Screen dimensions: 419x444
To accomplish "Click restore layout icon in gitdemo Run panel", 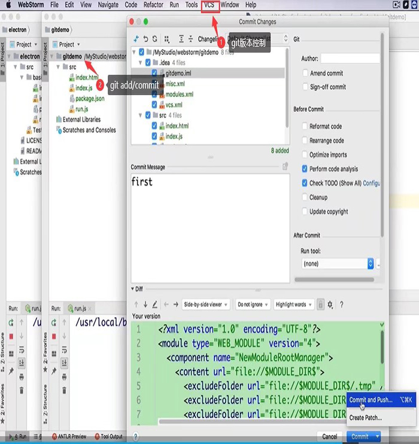I will coord(54,354).
